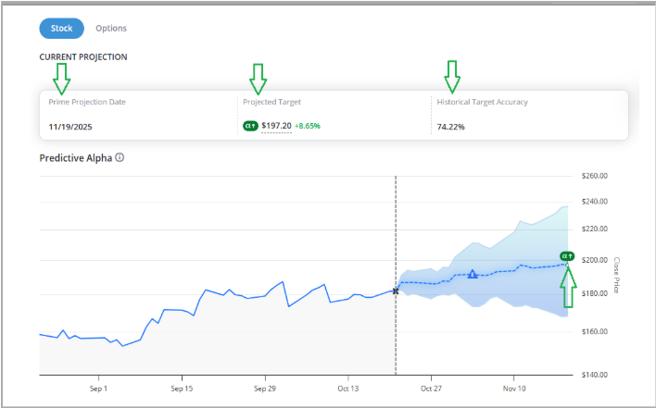This screenshot has width=656, height=408.
Task: Click the +8.65% projected gain value
Action: click(x=308, y=126)
